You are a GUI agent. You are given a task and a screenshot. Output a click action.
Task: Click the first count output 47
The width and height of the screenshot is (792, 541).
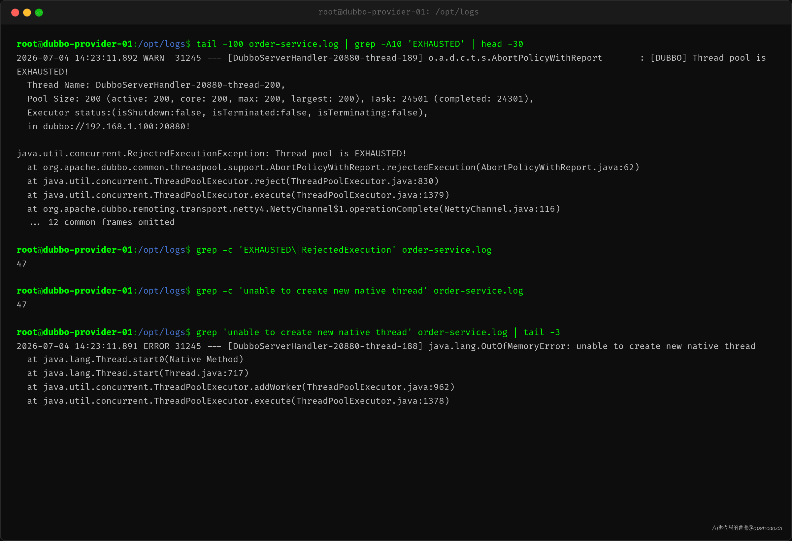pyautogui.click(x=22, y=264)
